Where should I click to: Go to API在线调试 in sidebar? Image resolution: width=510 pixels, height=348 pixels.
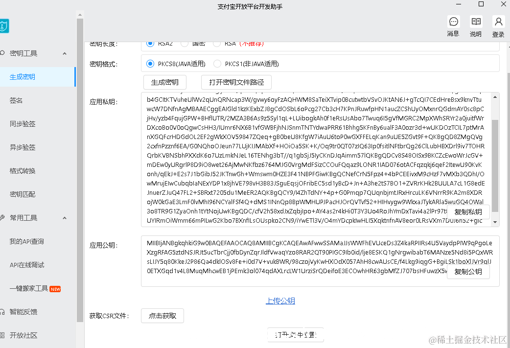coord(27,265)
